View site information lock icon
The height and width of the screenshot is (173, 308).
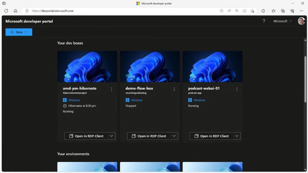coord(27,11)
